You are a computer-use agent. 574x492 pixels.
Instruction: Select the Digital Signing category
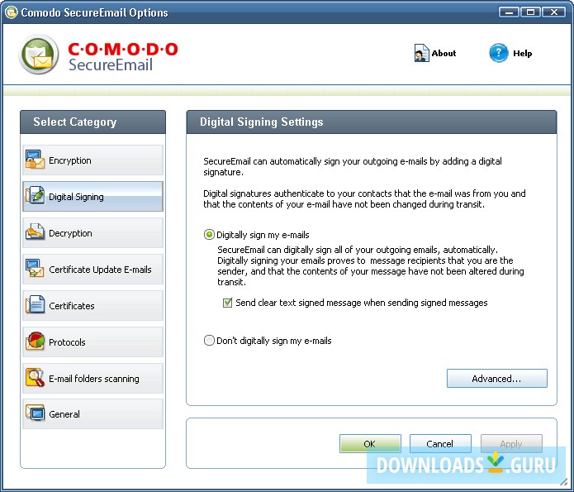[x=93, y=197]
